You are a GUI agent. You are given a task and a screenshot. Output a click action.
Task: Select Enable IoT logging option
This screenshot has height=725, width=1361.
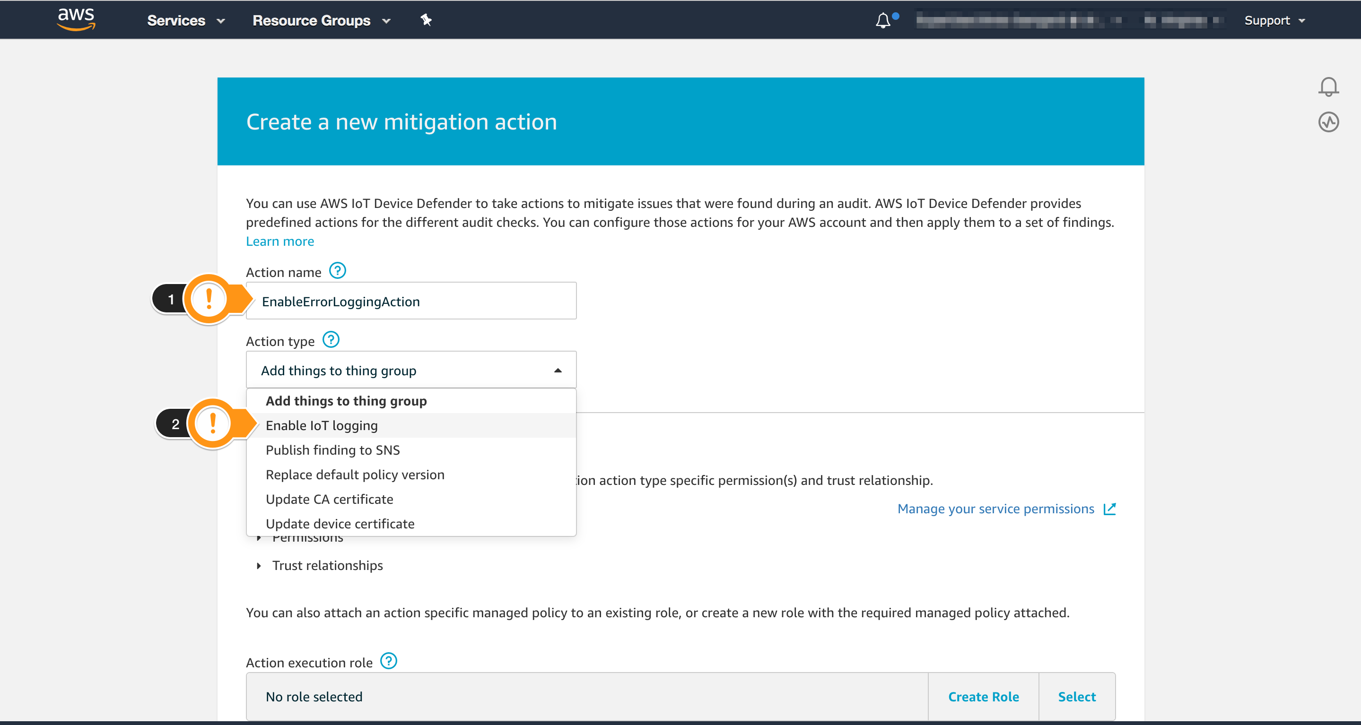coord(411,425)
